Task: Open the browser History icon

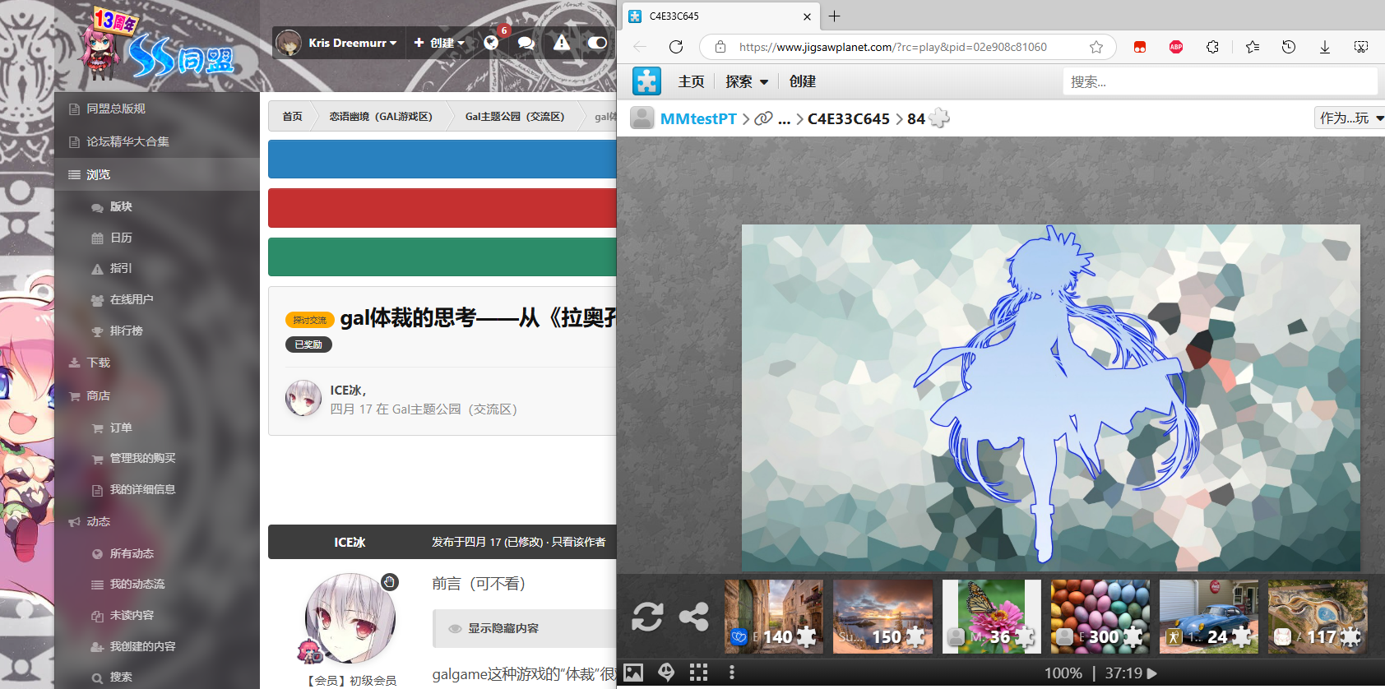Action: click(1289, 47)
